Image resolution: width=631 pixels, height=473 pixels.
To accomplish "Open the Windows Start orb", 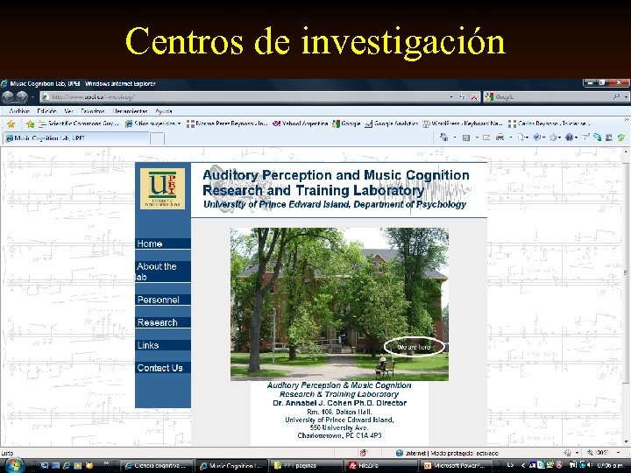I will pos(15,465).
